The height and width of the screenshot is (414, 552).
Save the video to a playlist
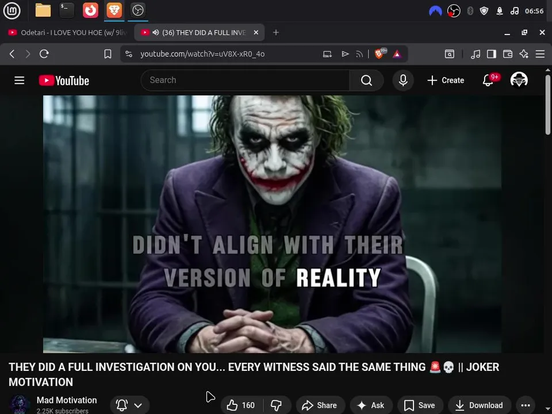click(420, 405)
